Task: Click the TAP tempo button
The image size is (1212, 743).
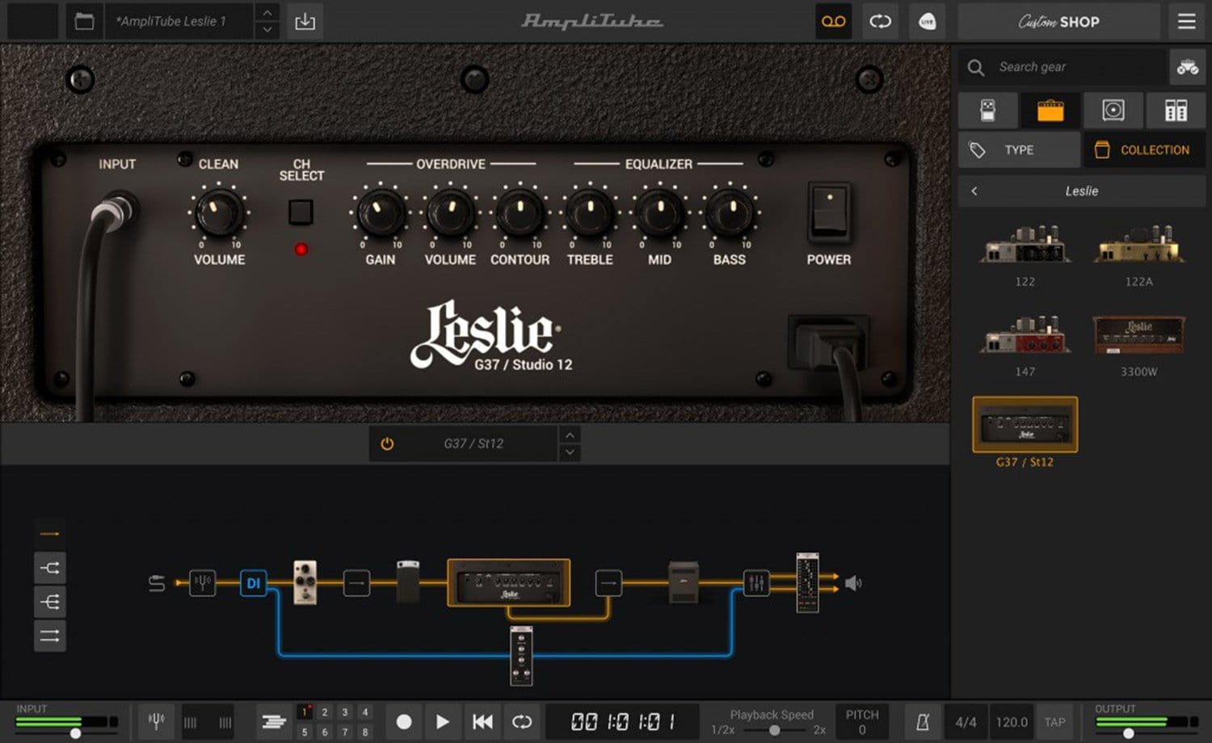Action: click(x=1054, y=722)
